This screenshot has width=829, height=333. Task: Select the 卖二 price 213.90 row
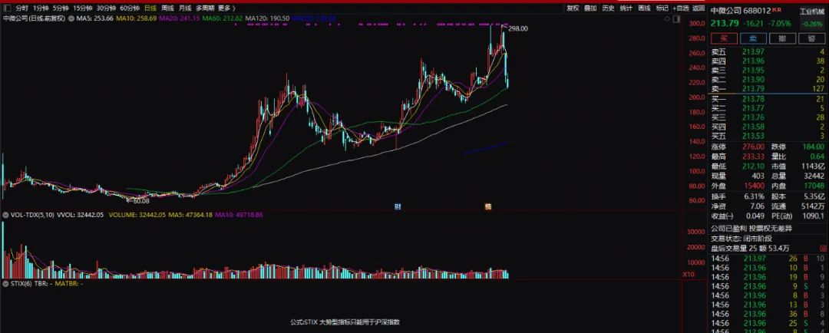tap(767, 80)
